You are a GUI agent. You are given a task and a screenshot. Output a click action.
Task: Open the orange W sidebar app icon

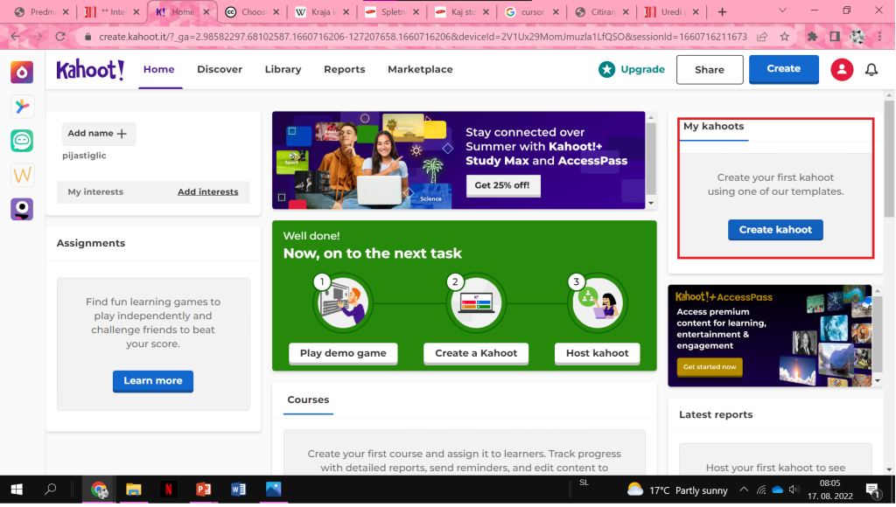(22, 175)
